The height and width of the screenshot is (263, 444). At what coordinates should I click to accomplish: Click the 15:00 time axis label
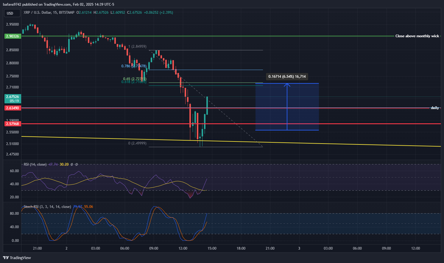pos(212,248)
